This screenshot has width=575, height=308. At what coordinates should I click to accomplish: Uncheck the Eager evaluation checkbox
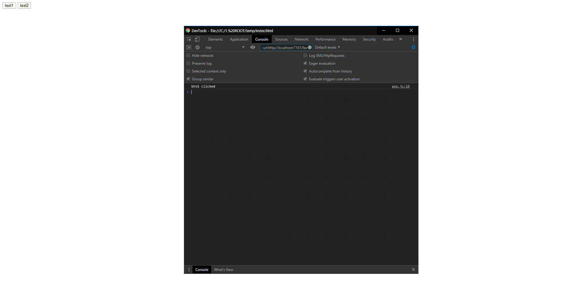[x=305, y=63]
